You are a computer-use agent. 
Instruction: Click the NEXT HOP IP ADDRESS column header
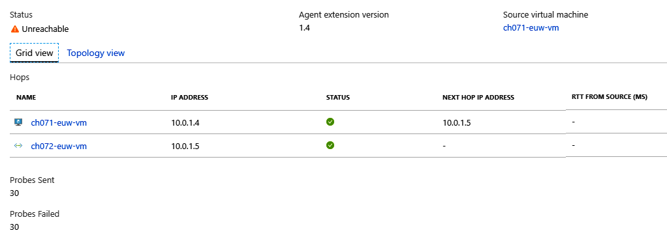coord(478,97)
